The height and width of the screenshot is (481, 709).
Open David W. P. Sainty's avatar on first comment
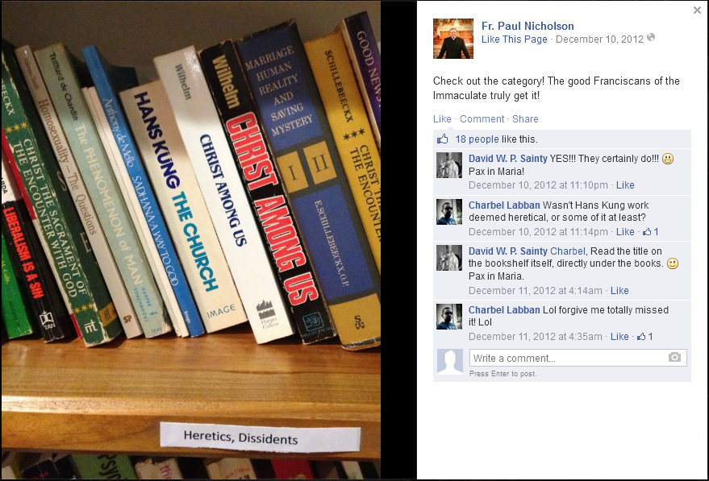click(449, 165)
